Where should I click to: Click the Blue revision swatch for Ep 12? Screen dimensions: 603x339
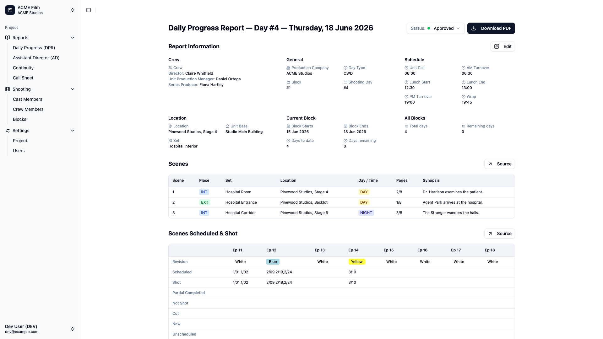(x=273, y=262)
